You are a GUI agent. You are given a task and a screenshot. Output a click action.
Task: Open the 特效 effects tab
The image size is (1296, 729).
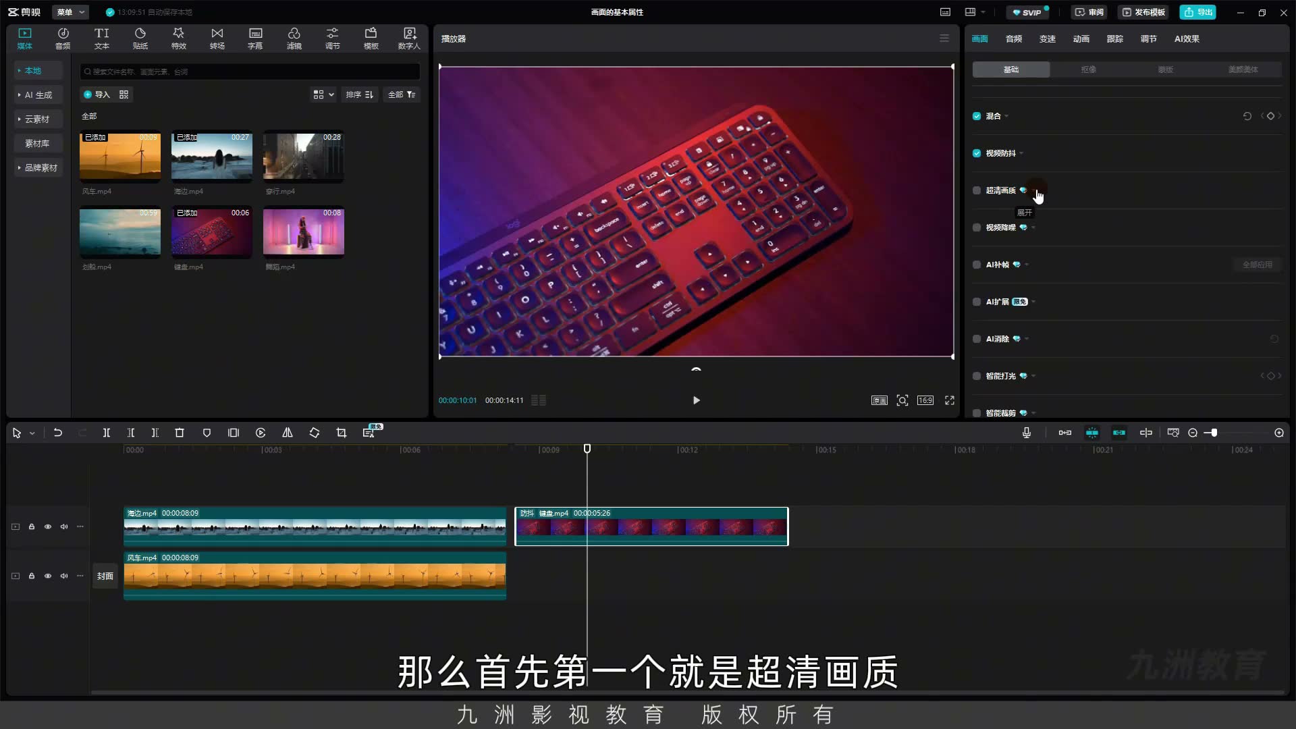tap(178, 38)
